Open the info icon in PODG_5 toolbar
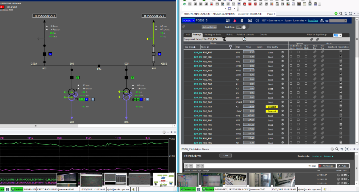This screenshot has height=192, width=359. click(257, 21)
